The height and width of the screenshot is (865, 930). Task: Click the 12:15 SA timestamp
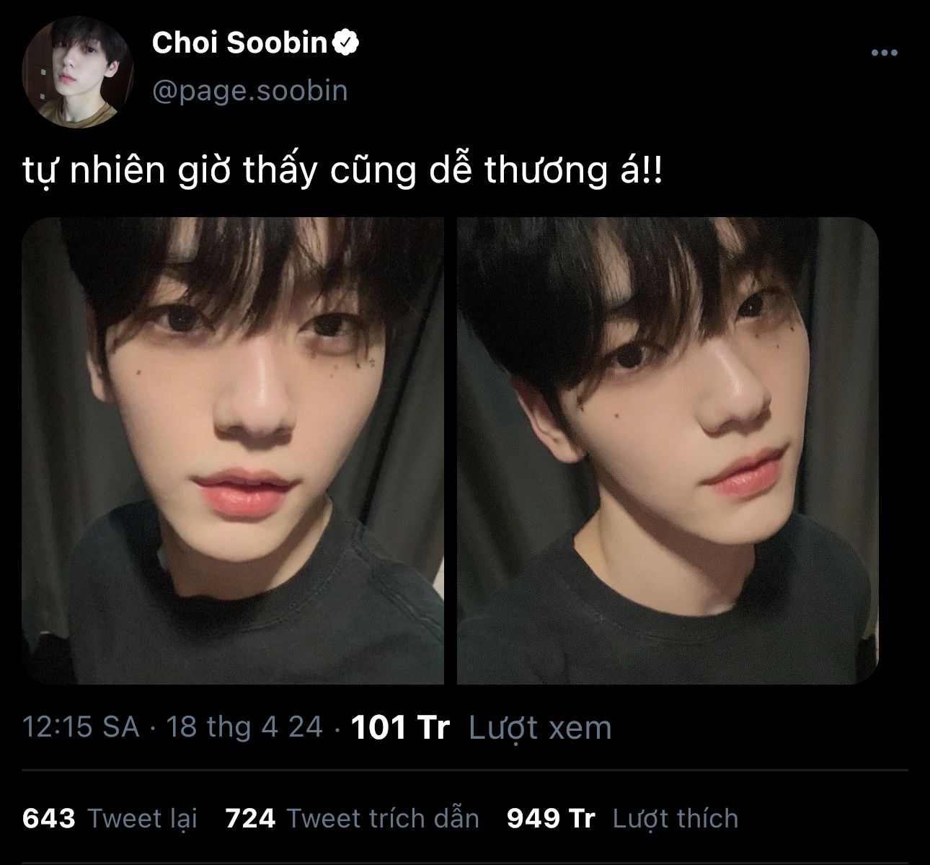tap(81, 726)
